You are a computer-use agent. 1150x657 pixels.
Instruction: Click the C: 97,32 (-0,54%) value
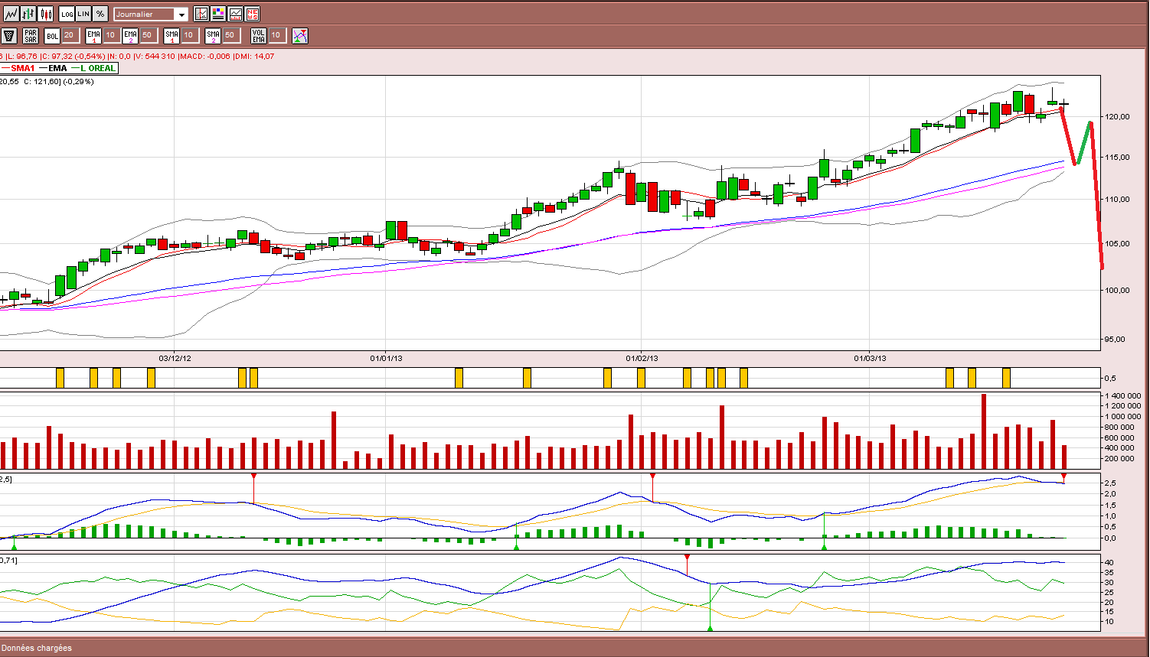pos(74,56)
